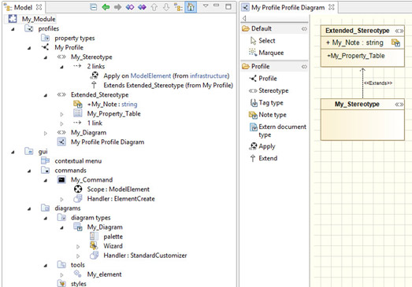Viewport: 412px width, 287px height.
Task: Select the Marquee tool in the palette
Action: tap(266, 53)
